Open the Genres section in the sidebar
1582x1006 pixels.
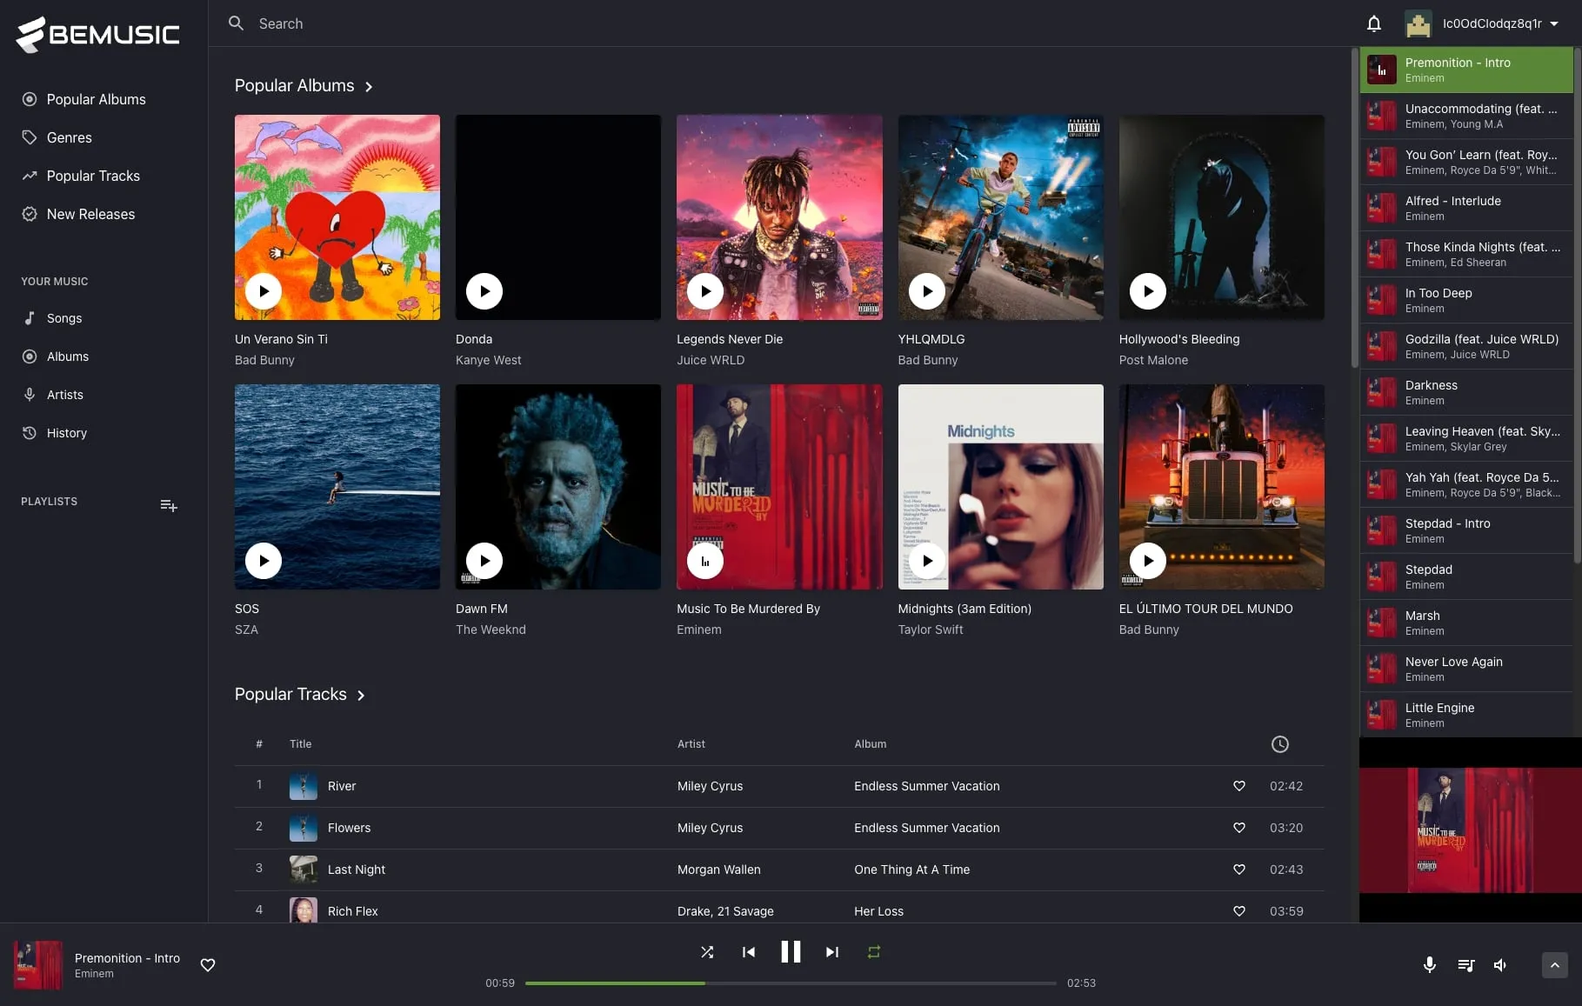point(69,137)
